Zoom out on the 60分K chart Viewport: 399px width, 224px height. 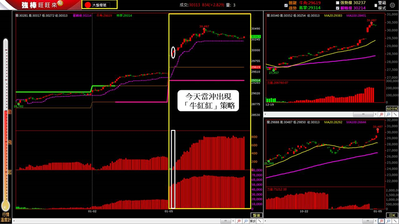tap(388, 114)
